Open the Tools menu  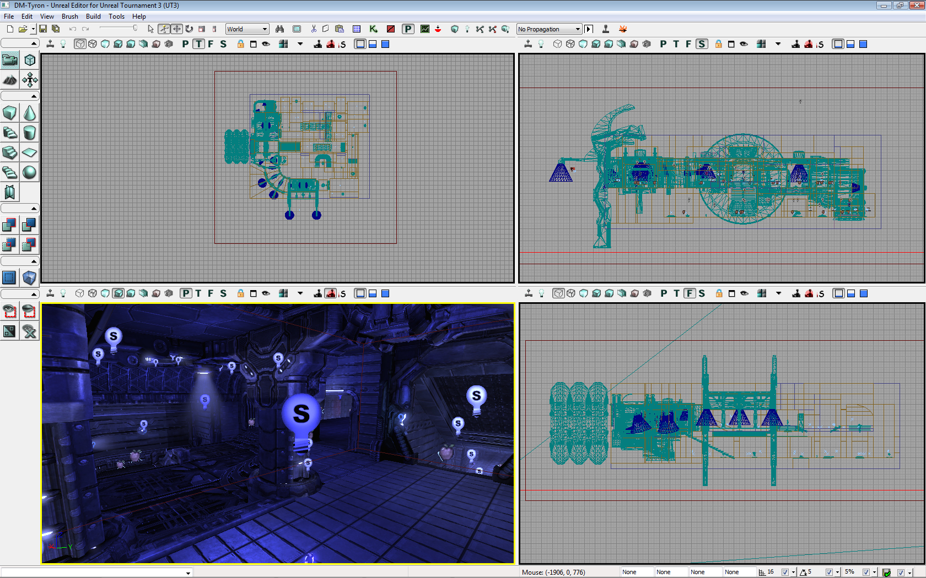116,17
